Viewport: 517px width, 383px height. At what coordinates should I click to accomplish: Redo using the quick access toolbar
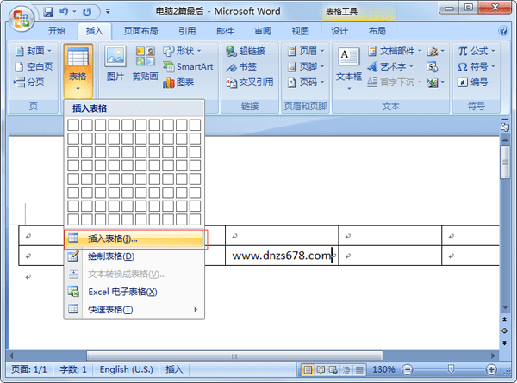[87, 13]
